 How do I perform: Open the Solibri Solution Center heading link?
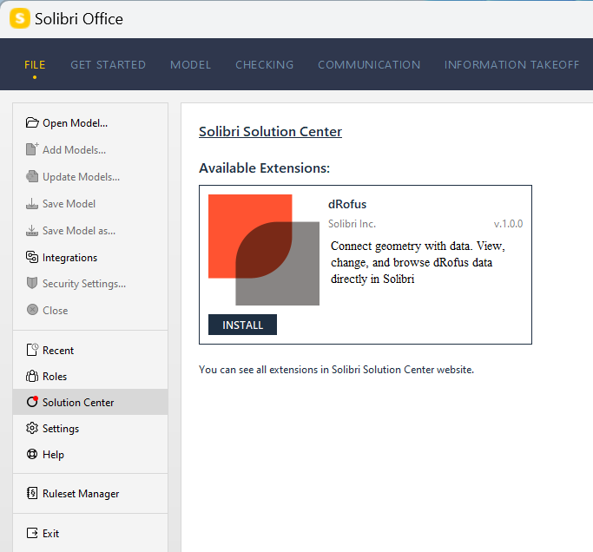pyautogui.click(x=270, y=132)
